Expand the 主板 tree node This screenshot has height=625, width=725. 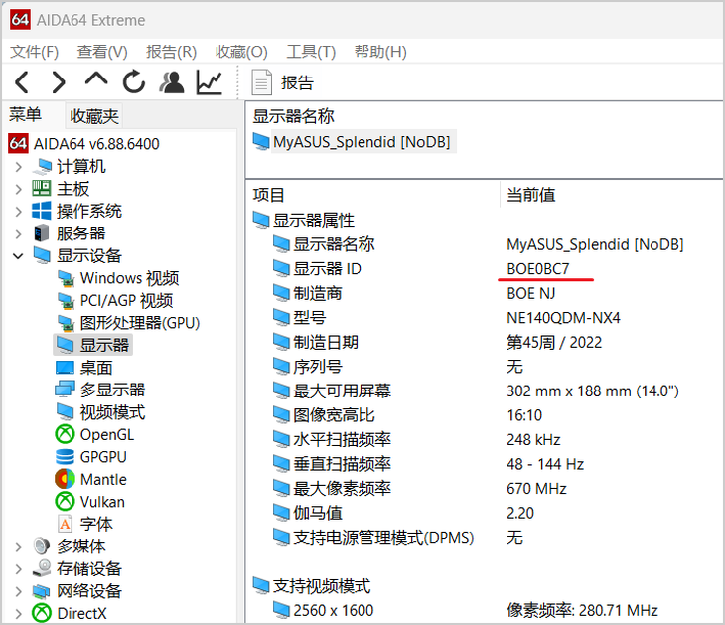pos(18,189)
